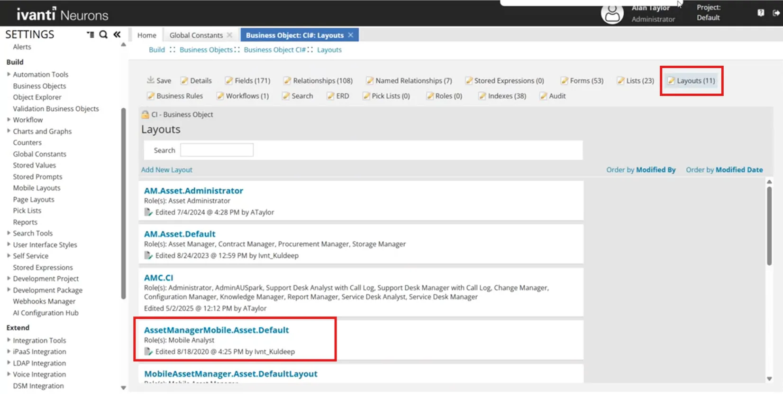Image resolution: width=783 pixels, height=394 pixels.
Task: Open Fields (171)
Action: click(x=247, y=80)
